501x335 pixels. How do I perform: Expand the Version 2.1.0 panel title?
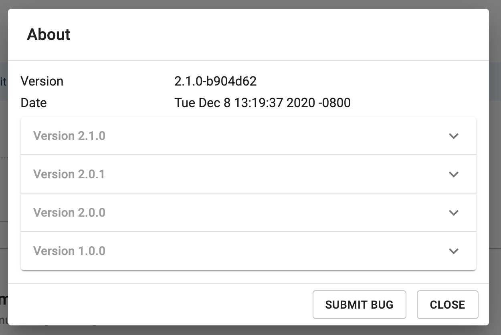pyautogui.click(x=69, y=136)
